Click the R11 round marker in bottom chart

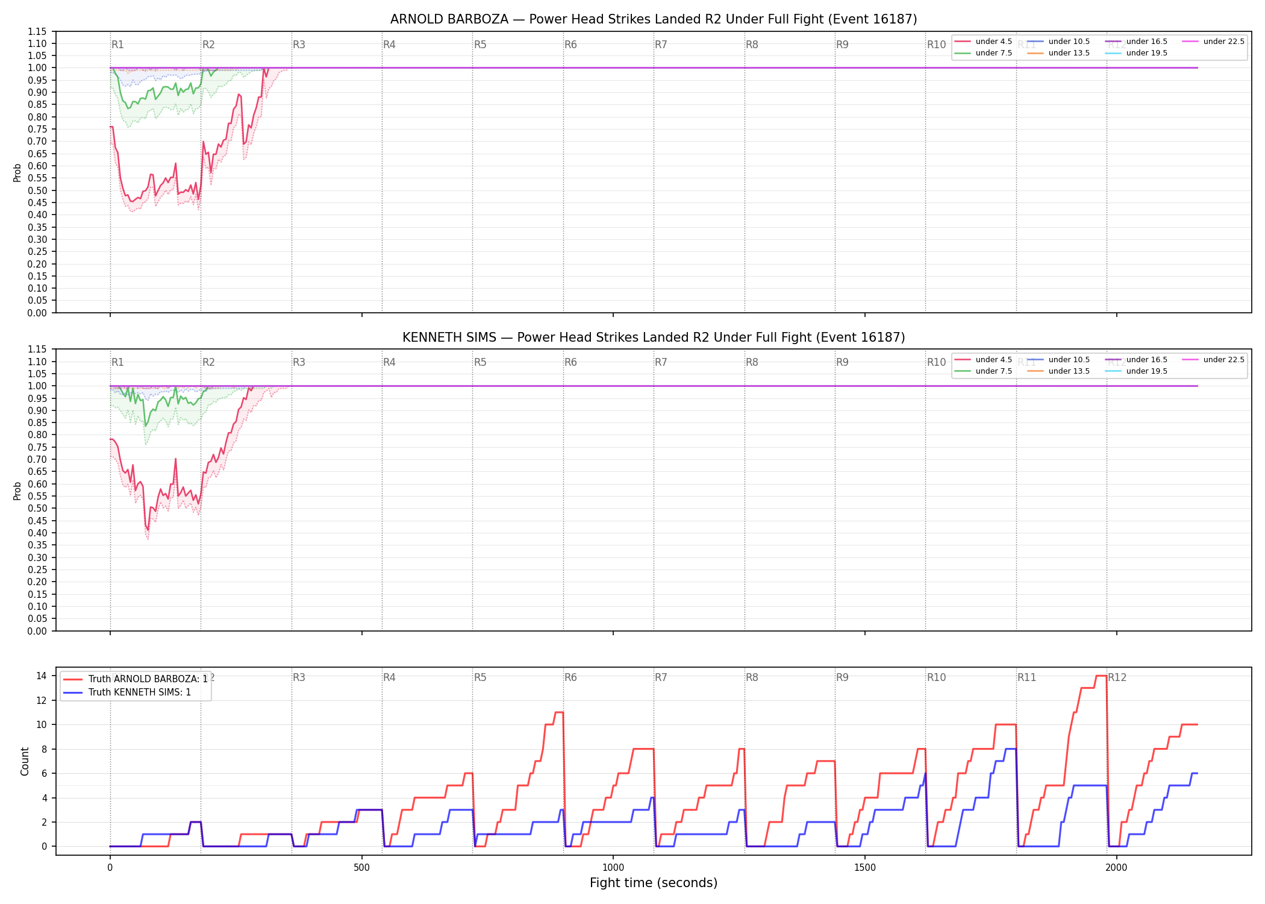(x=1027, y=677)
